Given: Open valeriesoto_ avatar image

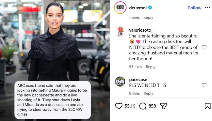Looking at the screenshot, I should 120,32.
